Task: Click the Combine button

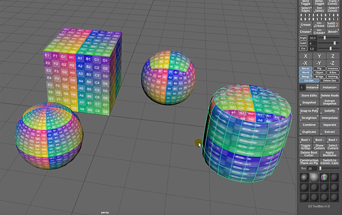Action: [309, 125]
